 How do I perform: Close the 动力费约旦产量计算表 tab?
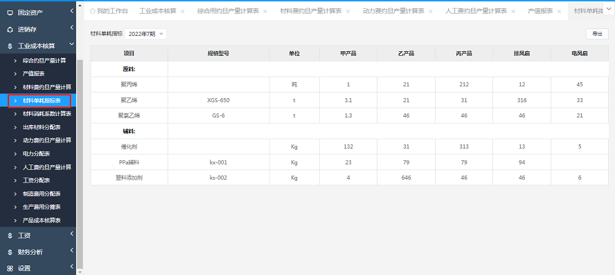click(431, 11)
